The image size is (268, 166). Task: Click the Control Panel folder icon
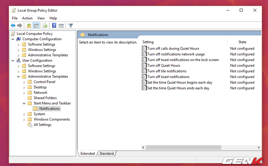tap(30, 82)
